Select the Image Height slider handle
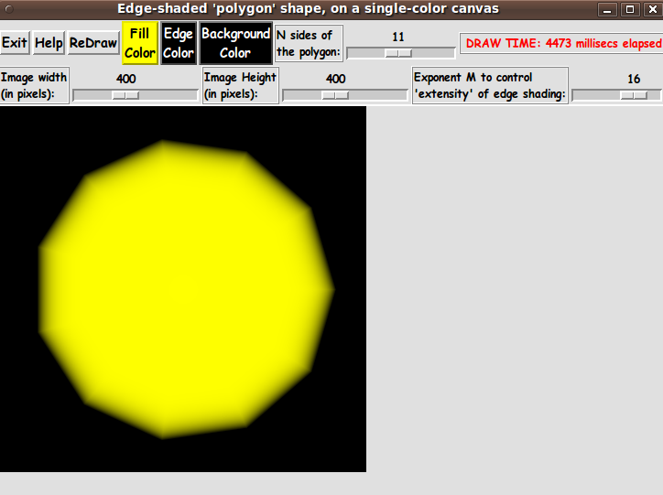 [x=335, y=95]
